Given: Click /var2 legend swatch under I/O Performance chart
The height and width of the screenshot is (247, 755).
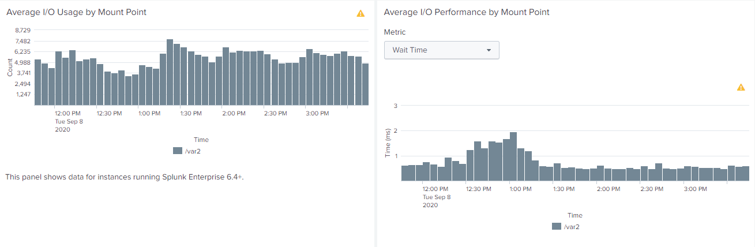Looking at the screenshot, I should [557, 226].
